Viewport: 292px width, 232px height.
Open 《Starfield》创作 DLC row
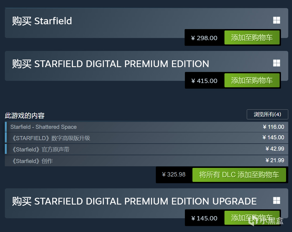click(x=146, y=161)
